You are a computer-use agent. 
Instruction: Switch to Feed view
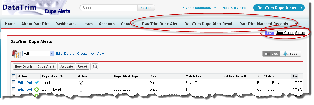pos(291,53)
